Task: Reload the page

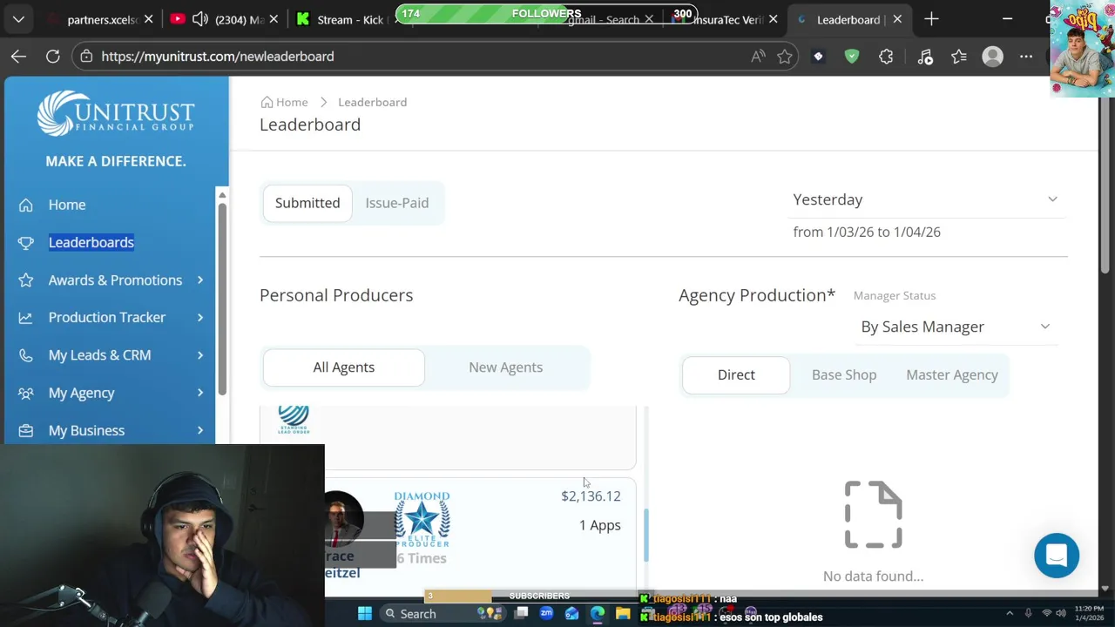Action: (x=53, y=57)
